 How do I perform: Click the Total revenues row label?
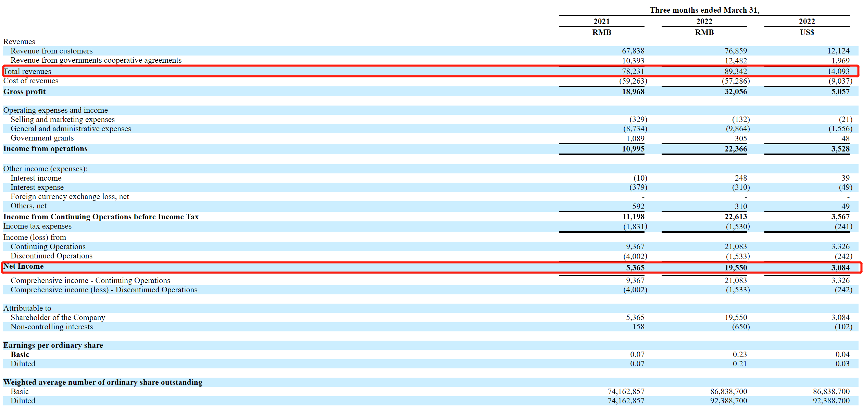[27, 71]
